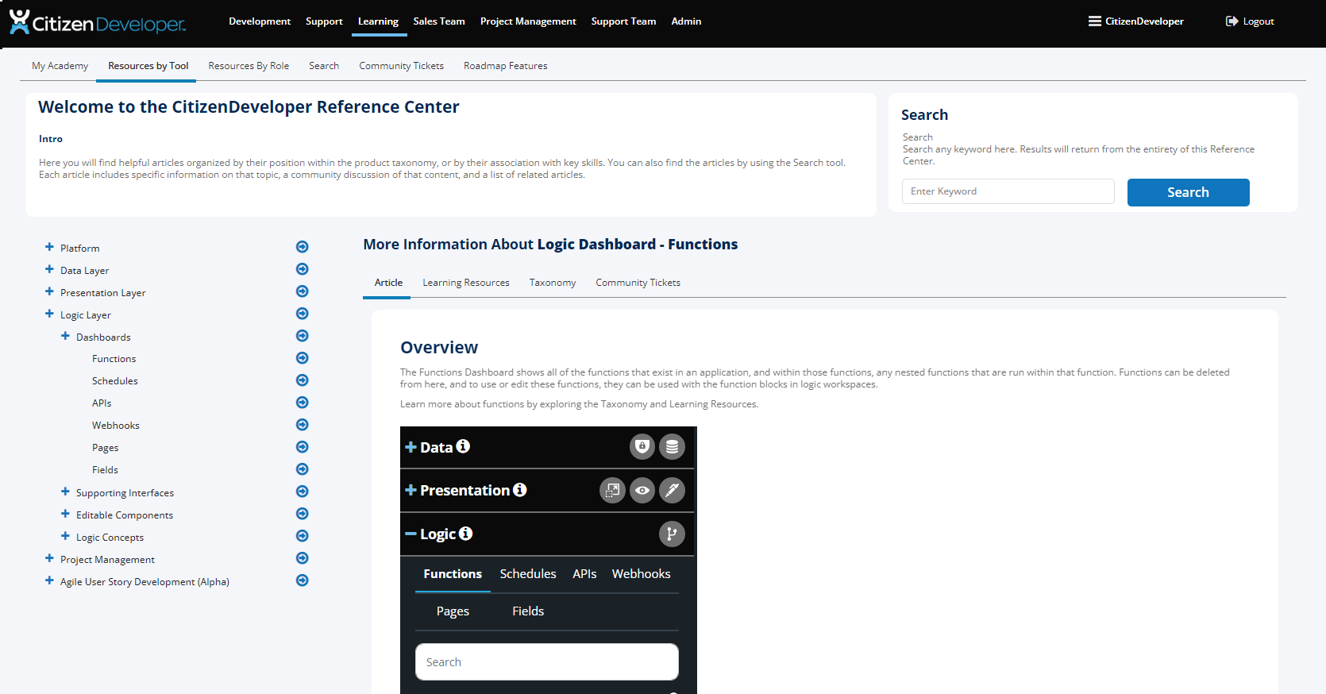
Task: Expand the Data Layer tree node
Action: pos(49,269)
